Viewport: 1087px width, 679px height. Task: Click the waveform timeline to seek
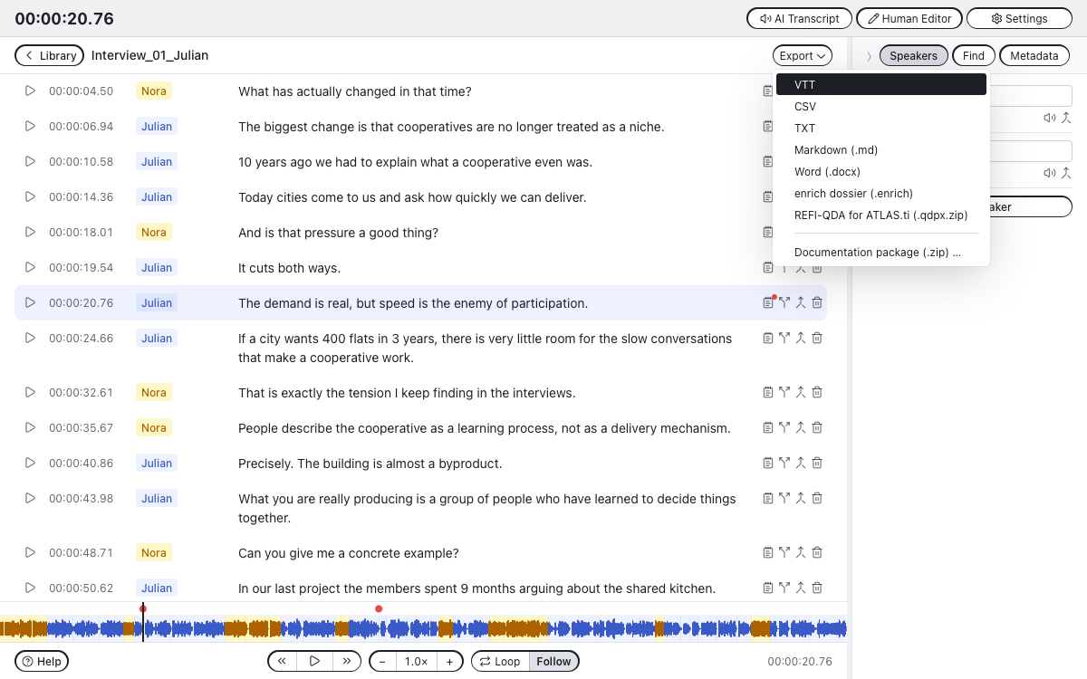tap(423, 627)
